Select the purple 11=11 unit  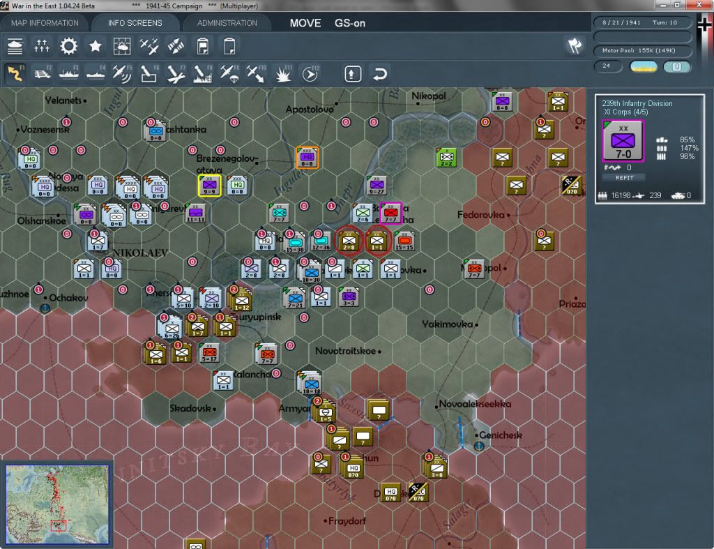pyautogui.click(x=195, y=213)
